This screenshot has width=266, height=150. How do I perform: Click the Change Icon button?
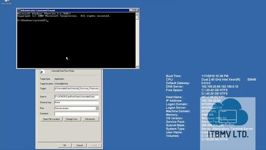(72, 119)
